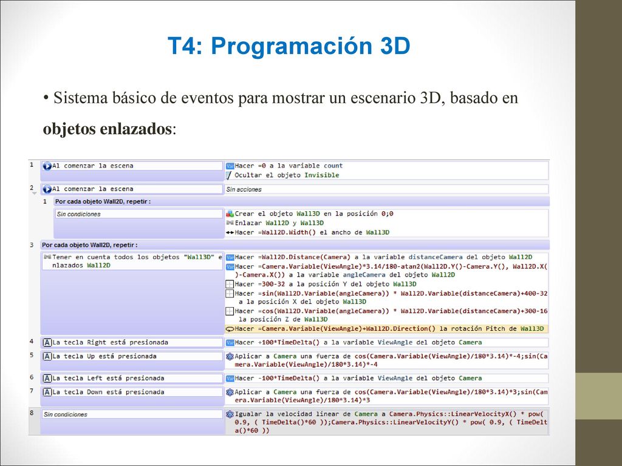Screen dimensions: 622x466
Task: Click hide-object icon beside 'Ocultar el objeto Invisible'
Action: pyautogui.click(x=228, y=175)
